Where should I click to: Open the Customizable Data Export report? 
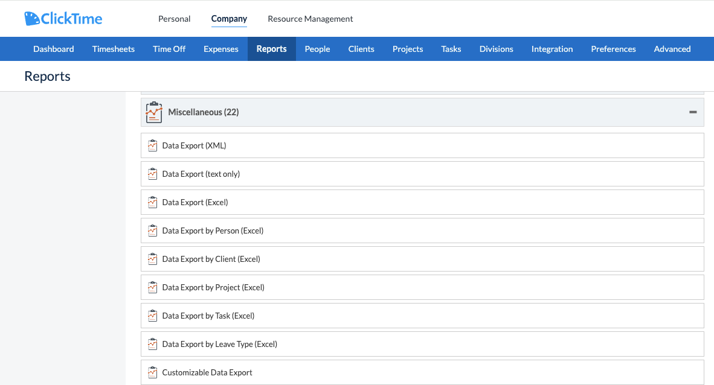(x=207, y=372)
